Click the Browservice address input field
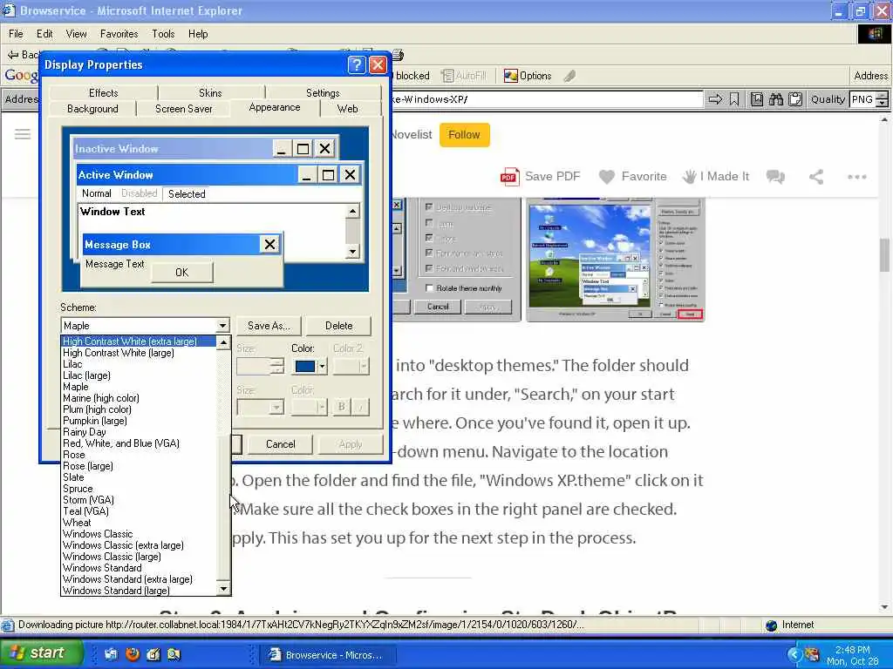The width and height of the screenshot is (893, 669). point(547,99)
